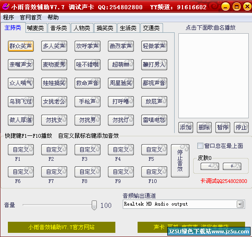The width and height of the screenshot is (252, 237).
Task: Play the 超萌MM sound effect
Action: point(121,65)
